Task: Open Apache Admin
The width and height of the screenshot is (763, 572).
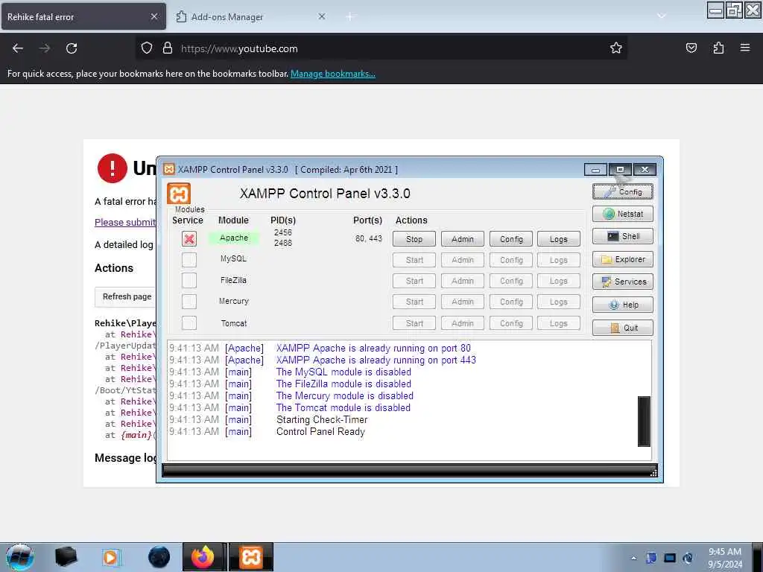Action: coord(462,239)
